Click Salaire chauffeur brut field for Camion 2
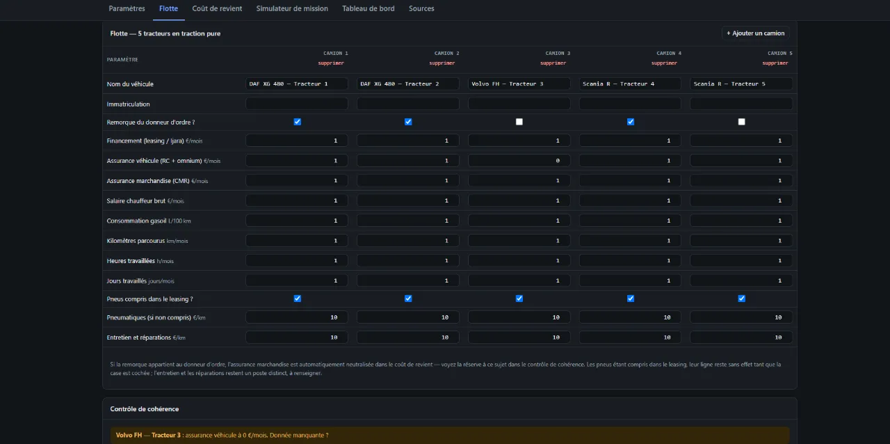This screenshot has width=890, height=444. 408,200
